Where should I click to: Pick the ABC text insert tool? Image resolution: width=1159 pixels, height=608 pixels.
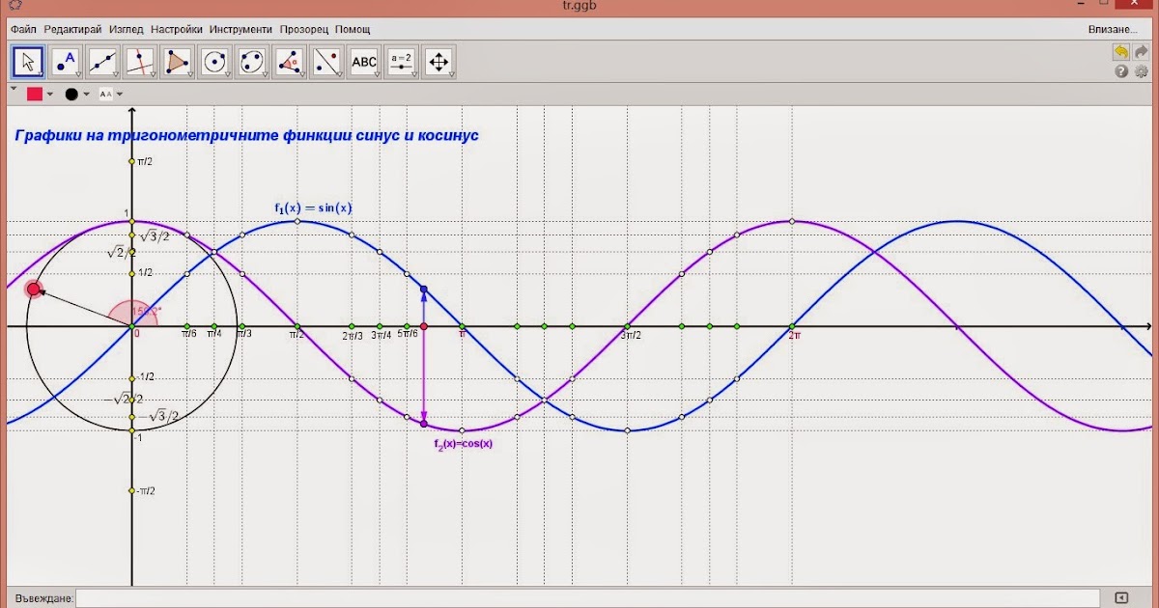364,62
